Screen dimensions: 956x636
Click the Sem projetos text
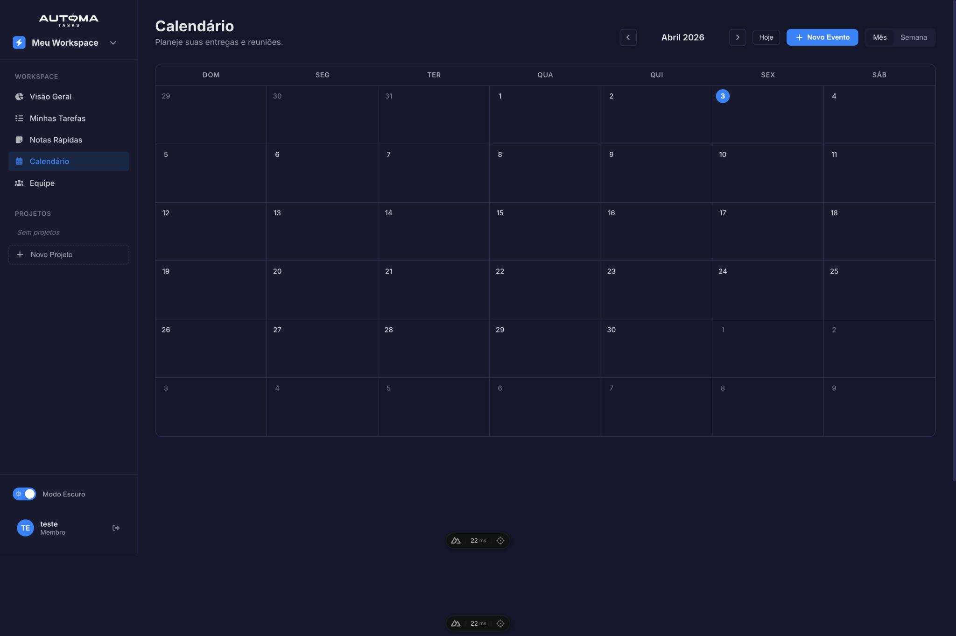[x=38, y=232]
